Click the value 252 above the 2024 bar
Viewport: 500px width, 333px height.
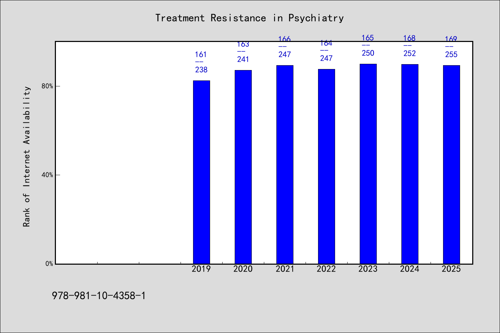[410, 53]
